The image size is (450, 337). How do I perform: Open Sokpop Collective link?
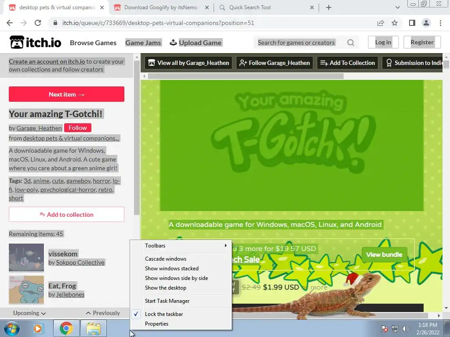80,262
